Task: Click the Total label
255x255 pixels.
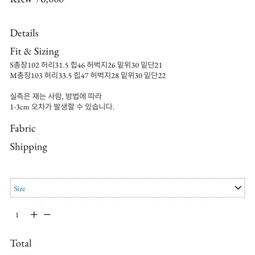Action: click(21, 244)
